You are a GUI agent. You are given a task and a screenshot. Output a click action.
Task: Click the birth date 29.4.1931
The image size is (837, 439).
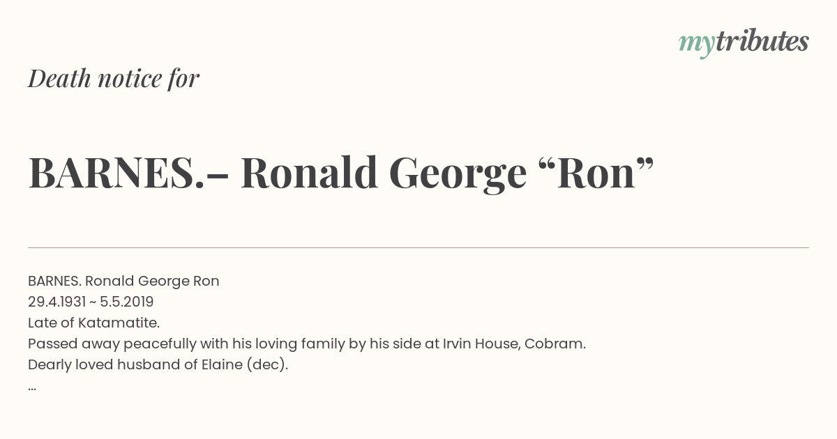pos(56,302)
